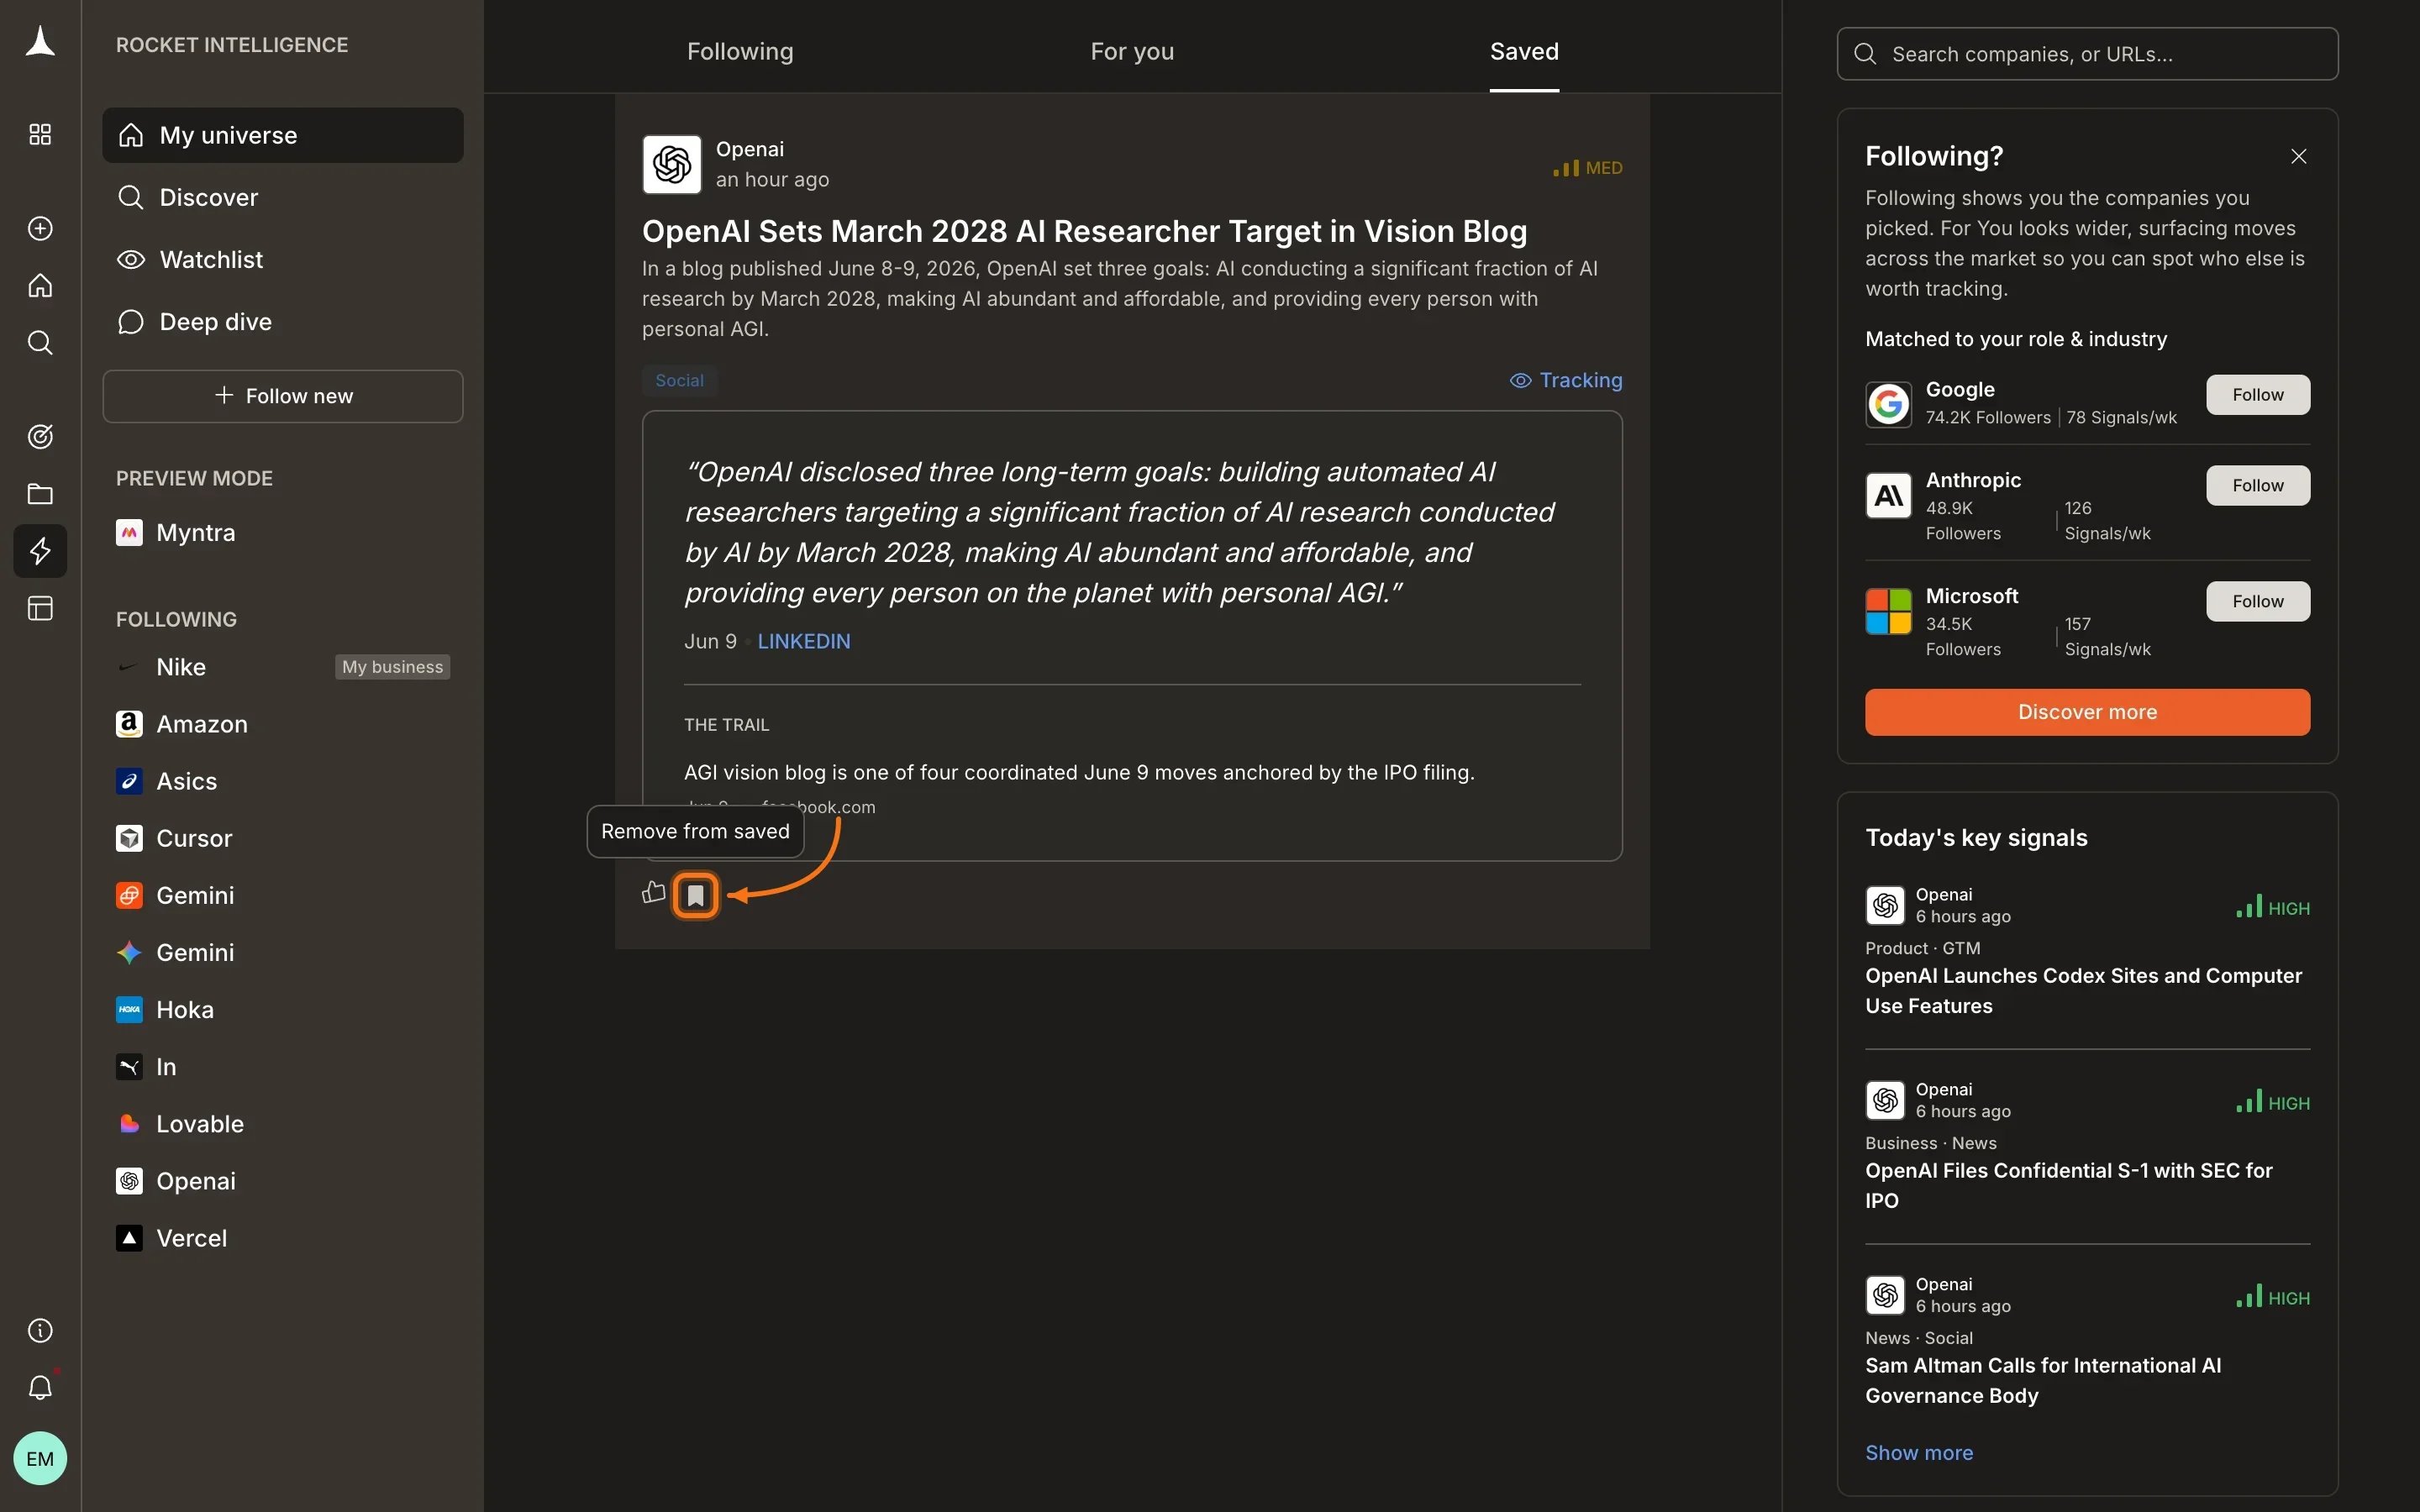Screen dimensions: 2420x1512
Task: Open the EM user avatar
Action: [40, 1458]
